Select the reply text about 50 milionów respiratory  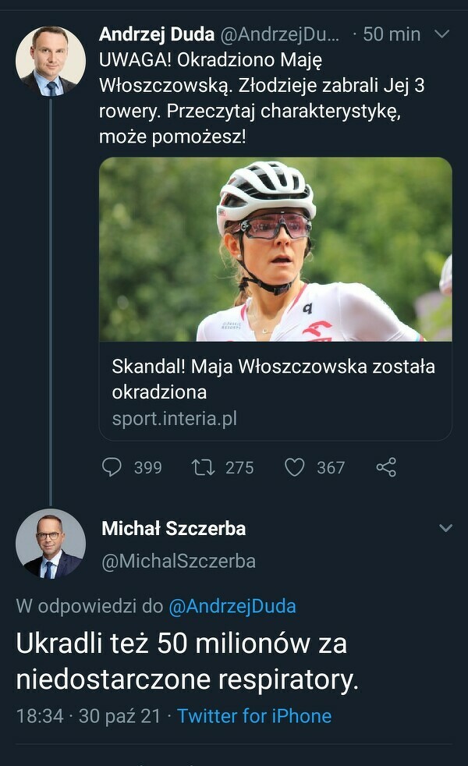pyautogui.click(x=187, y=661)
